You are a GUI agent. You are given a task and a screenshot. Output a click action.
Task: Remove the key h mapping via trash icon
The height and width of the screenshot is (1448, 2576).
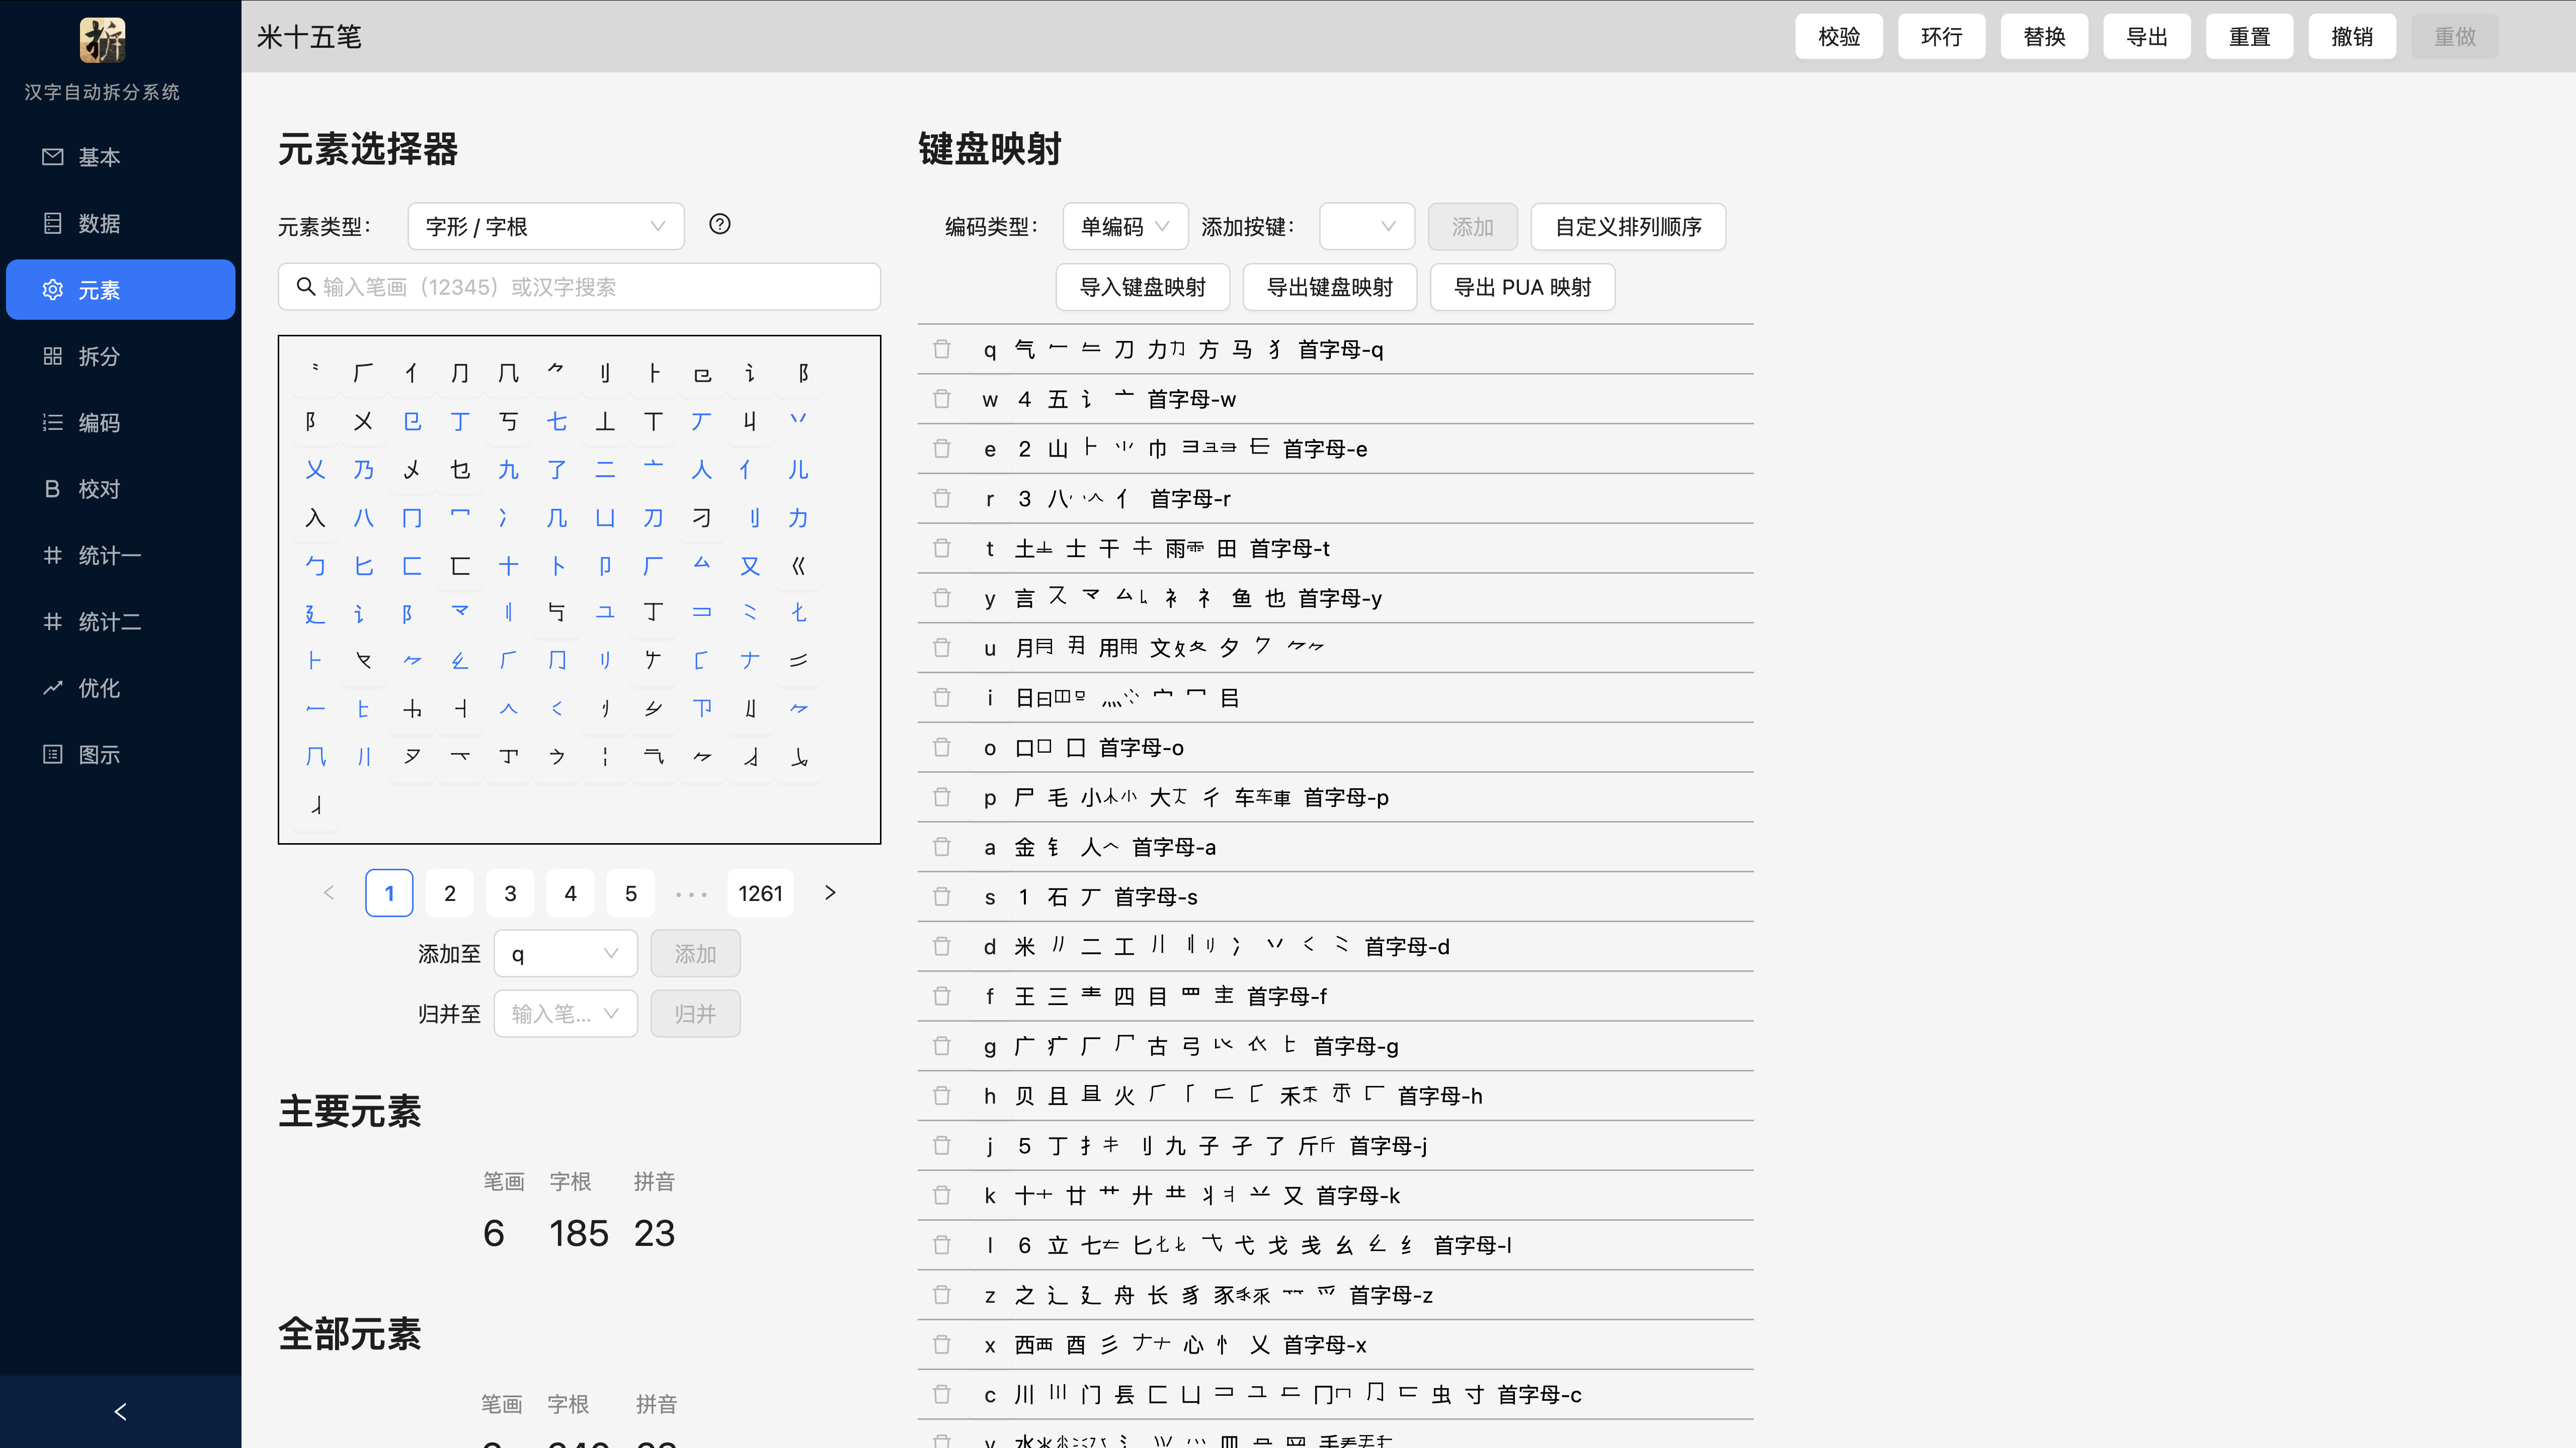click(x=941, y=1095)
